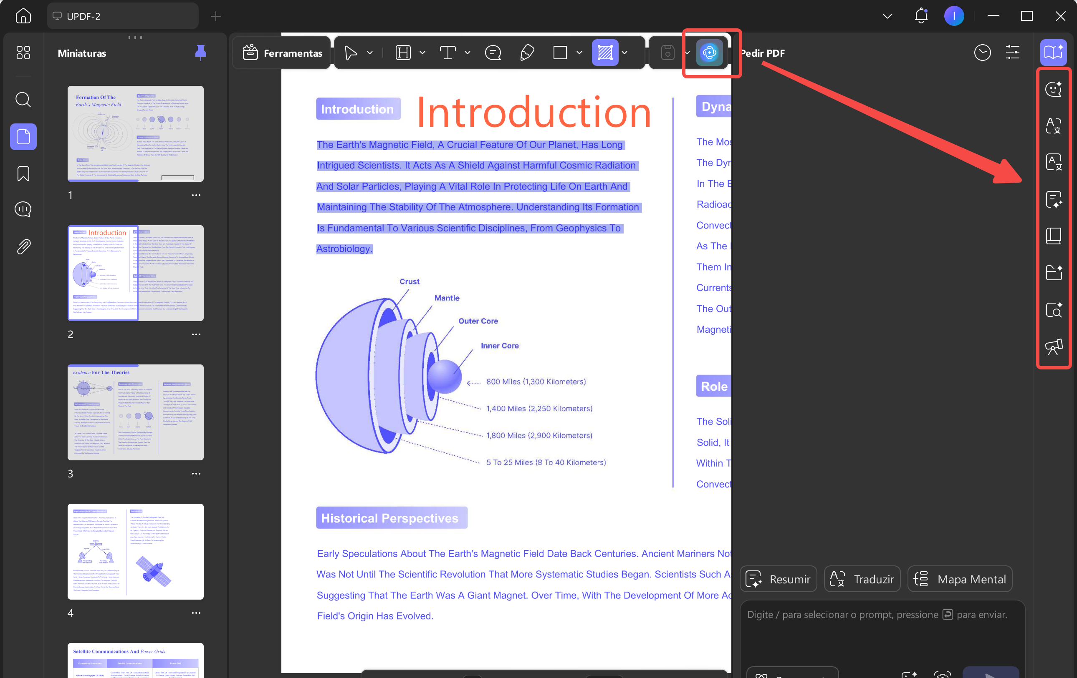Image resolution: width=1077 pixels, height=678 pixels.
Task: Expand the rectangle shape dropdown arrow
Action: (579, 53)
